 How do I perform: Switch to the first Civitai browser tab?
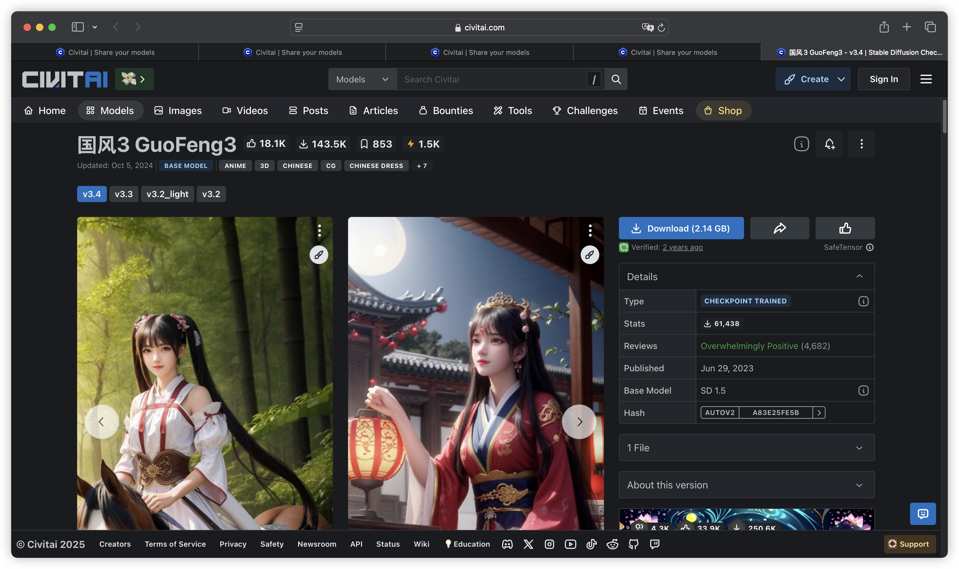[x=105, y=52]
